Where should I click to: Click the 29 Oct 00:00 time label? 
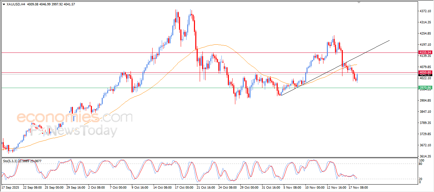[x=249, y=187]
